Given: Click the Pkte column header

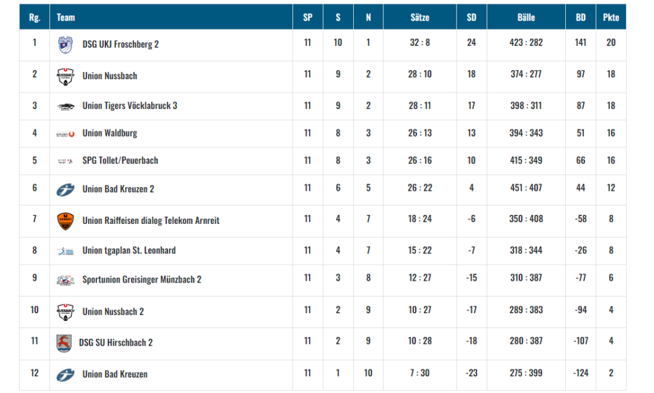Looking at the screenshot, I should pos(611,17).
